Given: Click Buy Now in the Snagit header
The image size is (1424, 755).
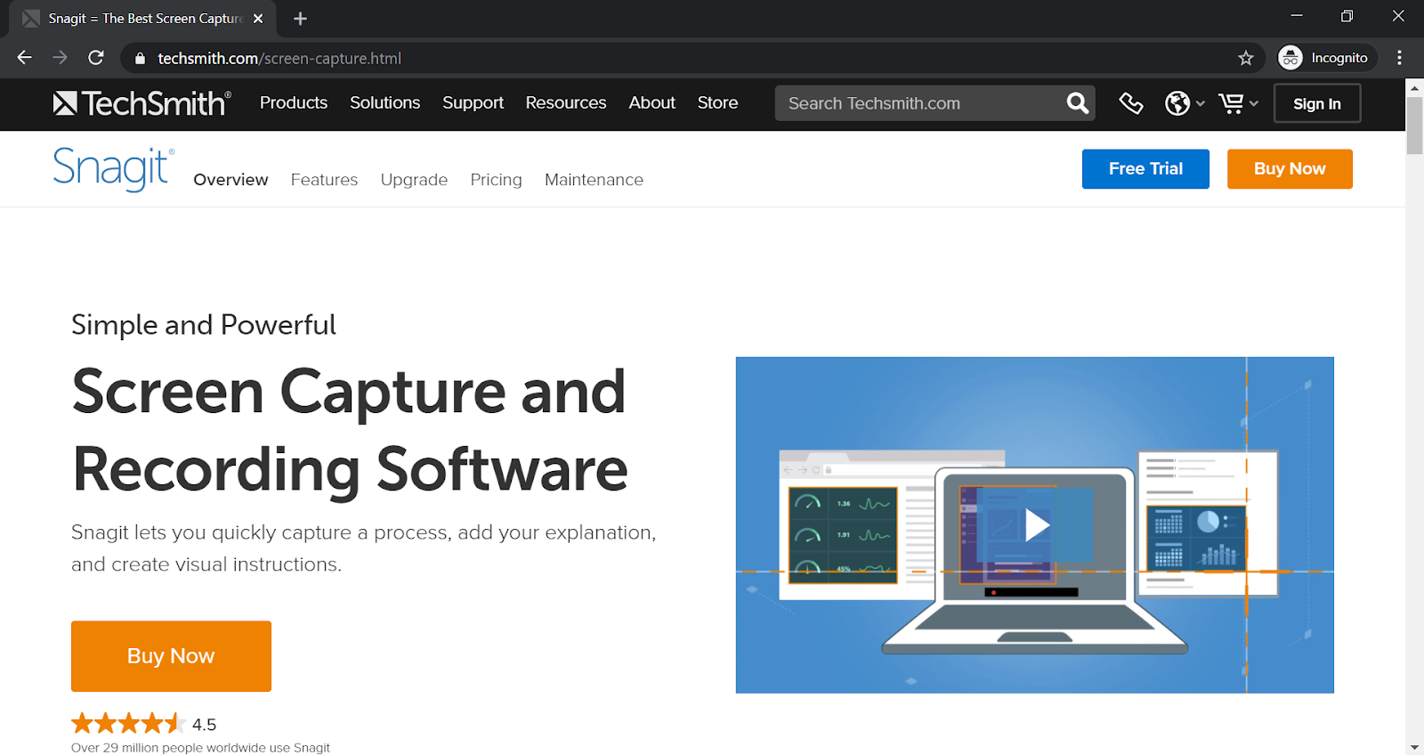Looking at the screenshot, I should pos(1290,169).
